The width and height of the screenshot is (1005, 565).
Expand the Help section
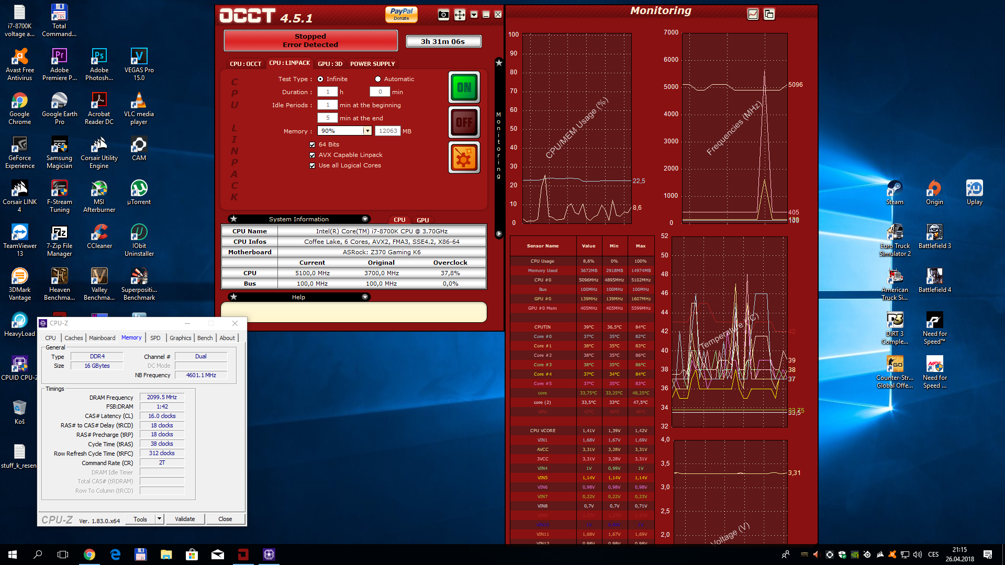(365, 297)
